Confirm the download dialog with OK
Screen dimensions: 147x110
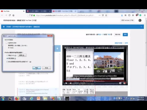click(x=37, y=68)
